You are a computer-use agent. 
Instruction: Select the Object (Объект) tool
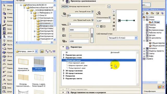point(8,37)
